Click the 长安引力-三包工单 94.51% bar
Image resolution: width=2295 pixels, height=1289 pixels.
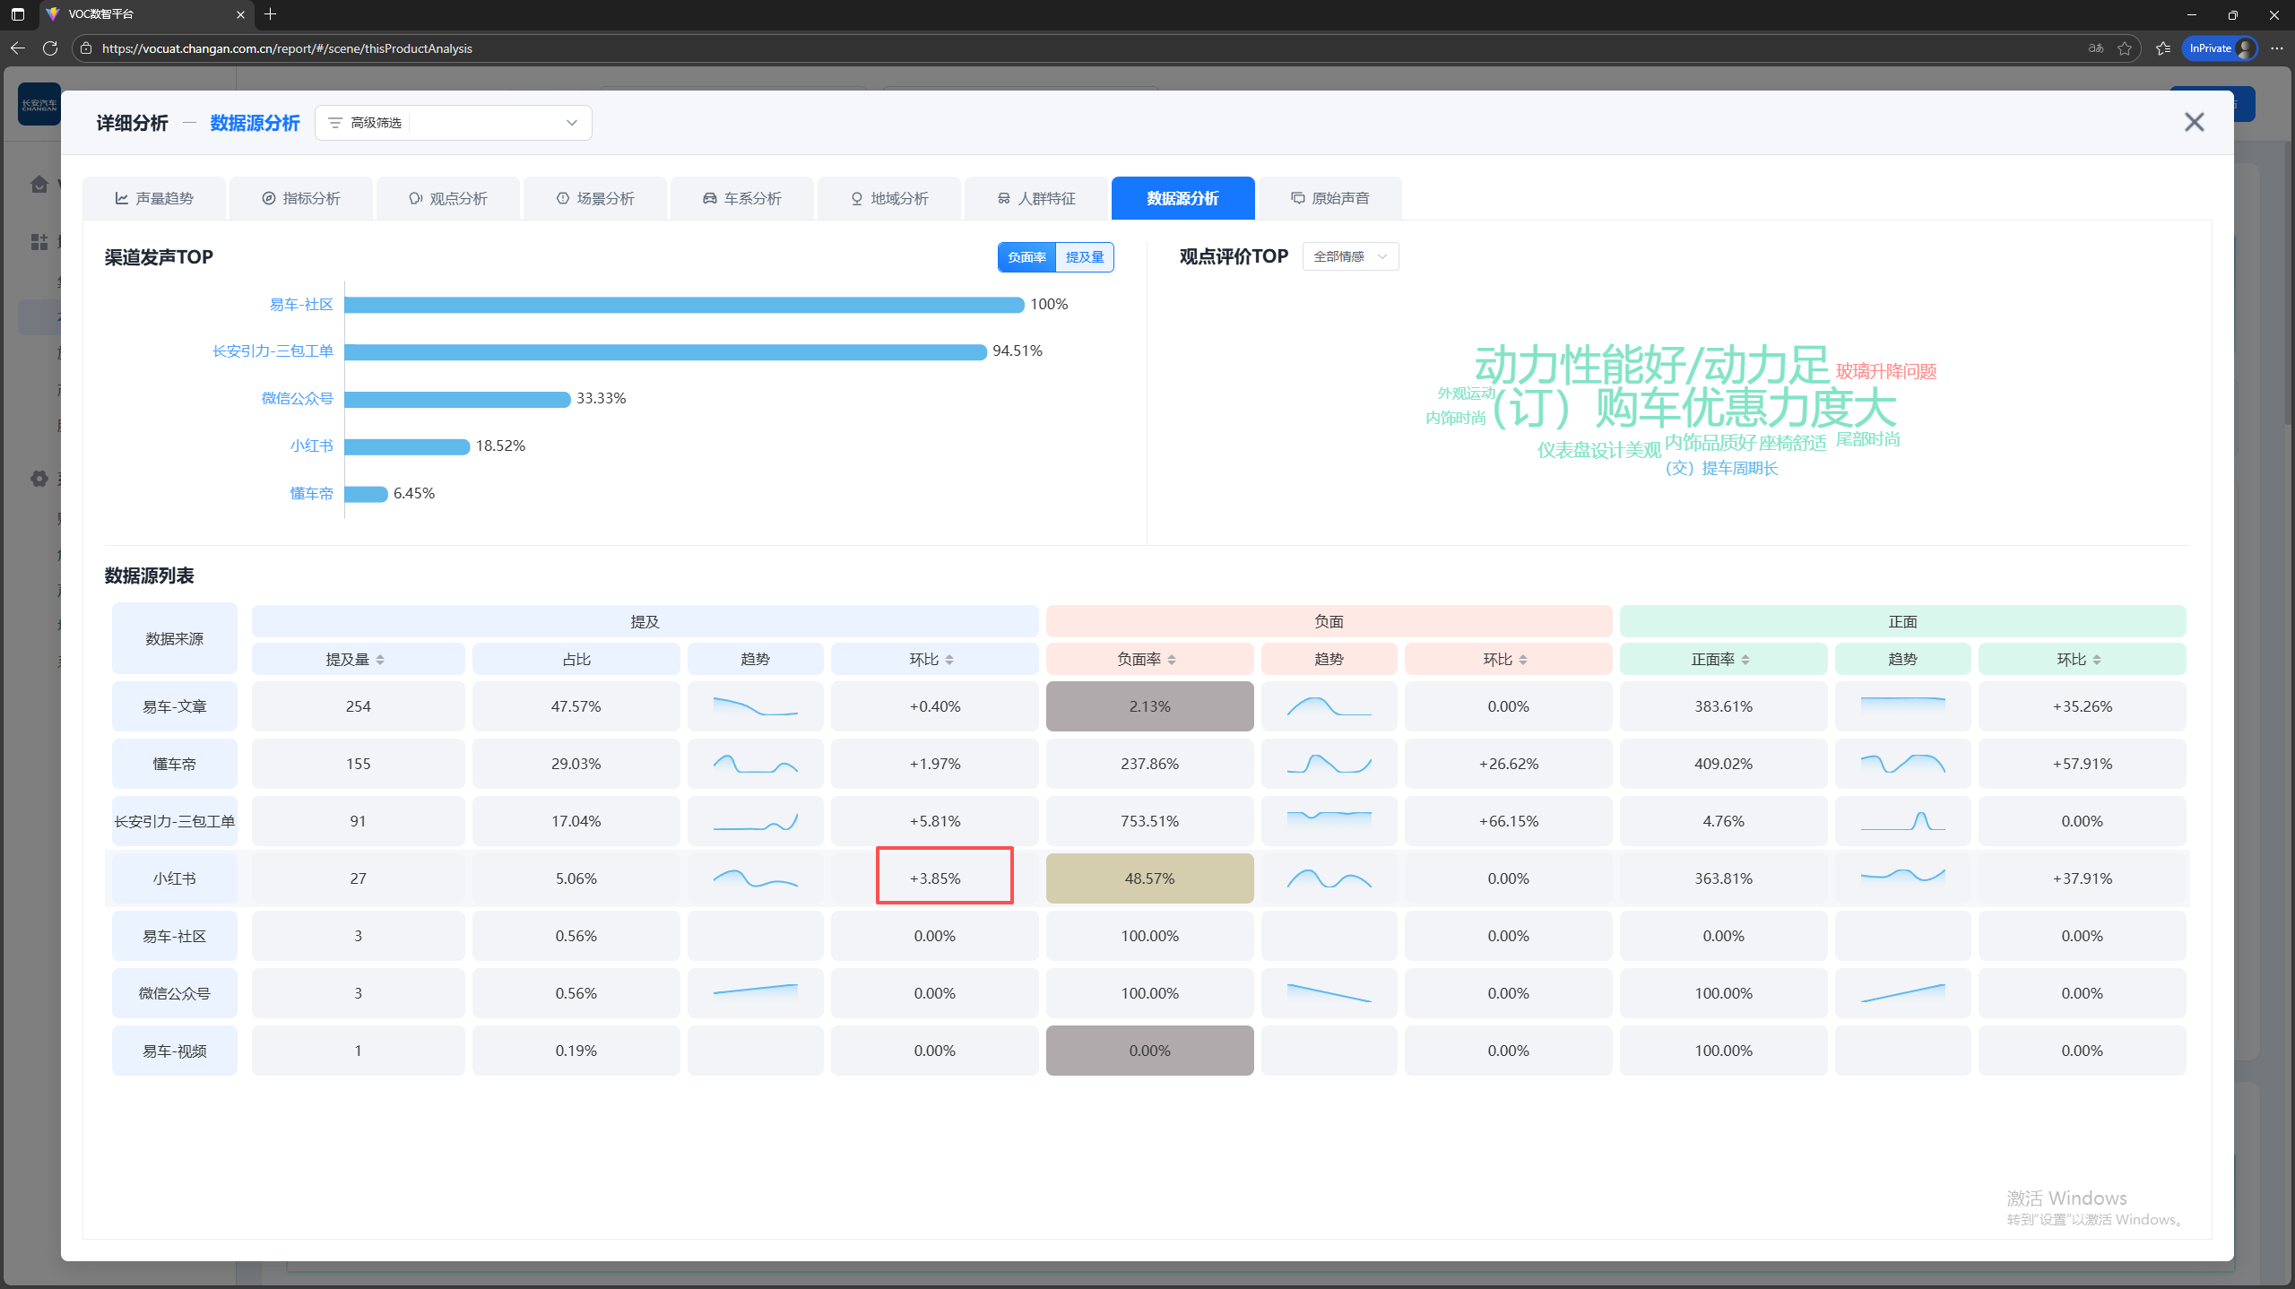pyautogui.click(x=665, y=352)
